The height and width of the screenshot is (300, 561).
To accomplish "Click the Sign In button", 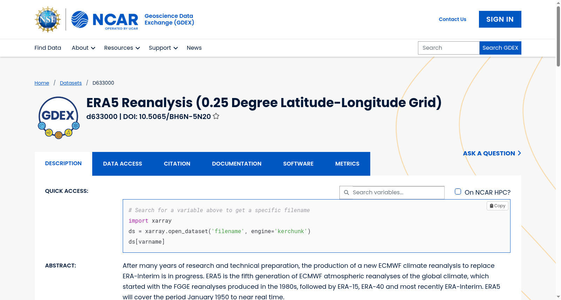I will (x=500, y=19).
